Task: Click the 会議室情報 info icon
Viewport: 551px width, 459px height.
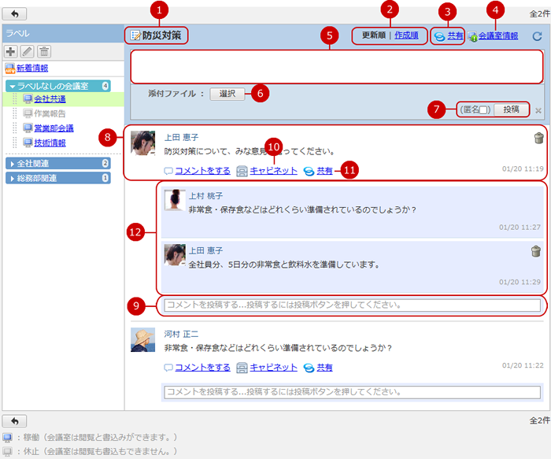Action: pos(472,36)
